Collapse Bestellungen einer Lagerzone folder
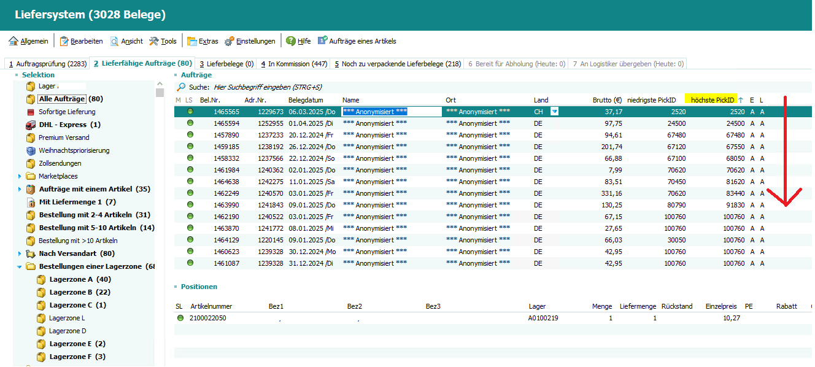The width and height of the screenshot is (815, 367). [x=19, y=266]
